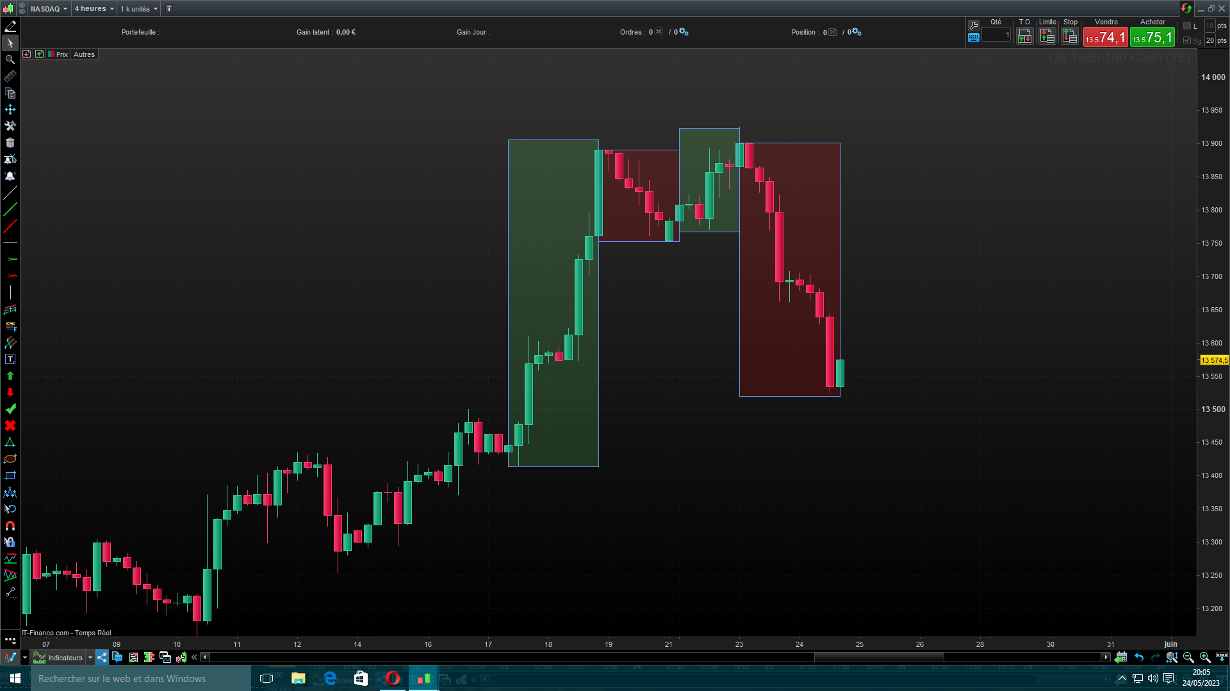Screen dimensions: 1230x691
Task: Click the text annotation tool
Action: coord(10,360)
